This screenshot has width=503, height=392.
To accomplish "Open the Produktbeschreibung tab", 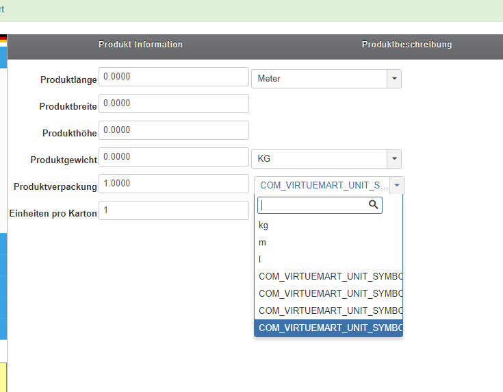I will [407, 45].
